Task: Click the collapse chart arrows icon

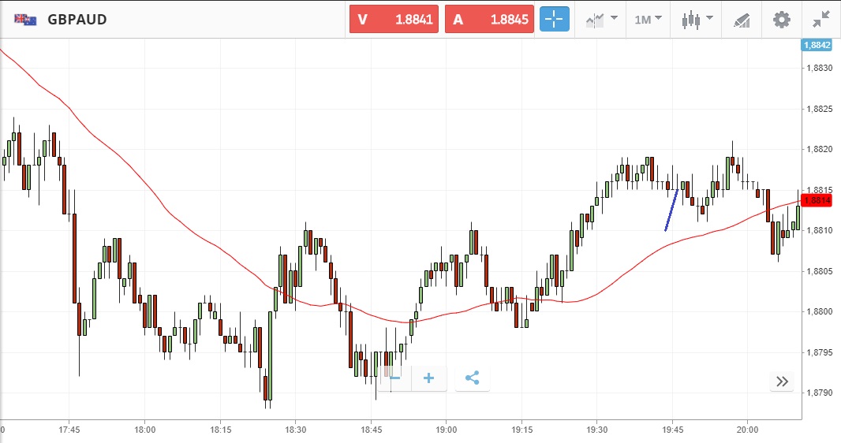Action: pos(821,20)
